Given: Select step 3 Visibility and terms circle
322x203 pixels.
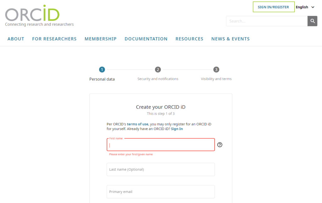Looking at the screenshot, I should point(216,70).
